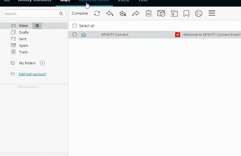Click the bookmark flag icon

click(186, 13)
